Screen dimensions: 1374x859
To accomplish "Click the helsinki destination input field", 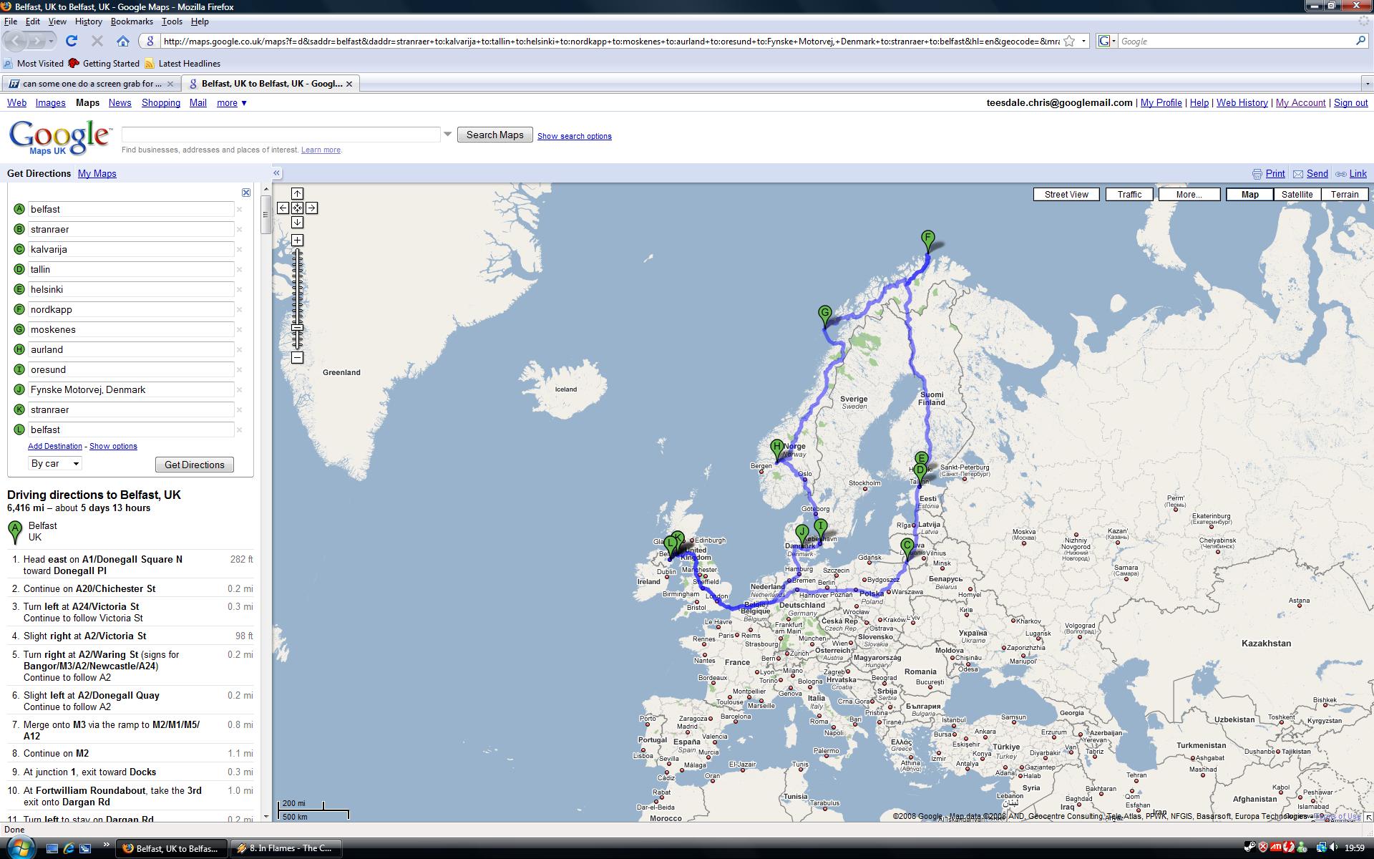I will pos(131,290).
